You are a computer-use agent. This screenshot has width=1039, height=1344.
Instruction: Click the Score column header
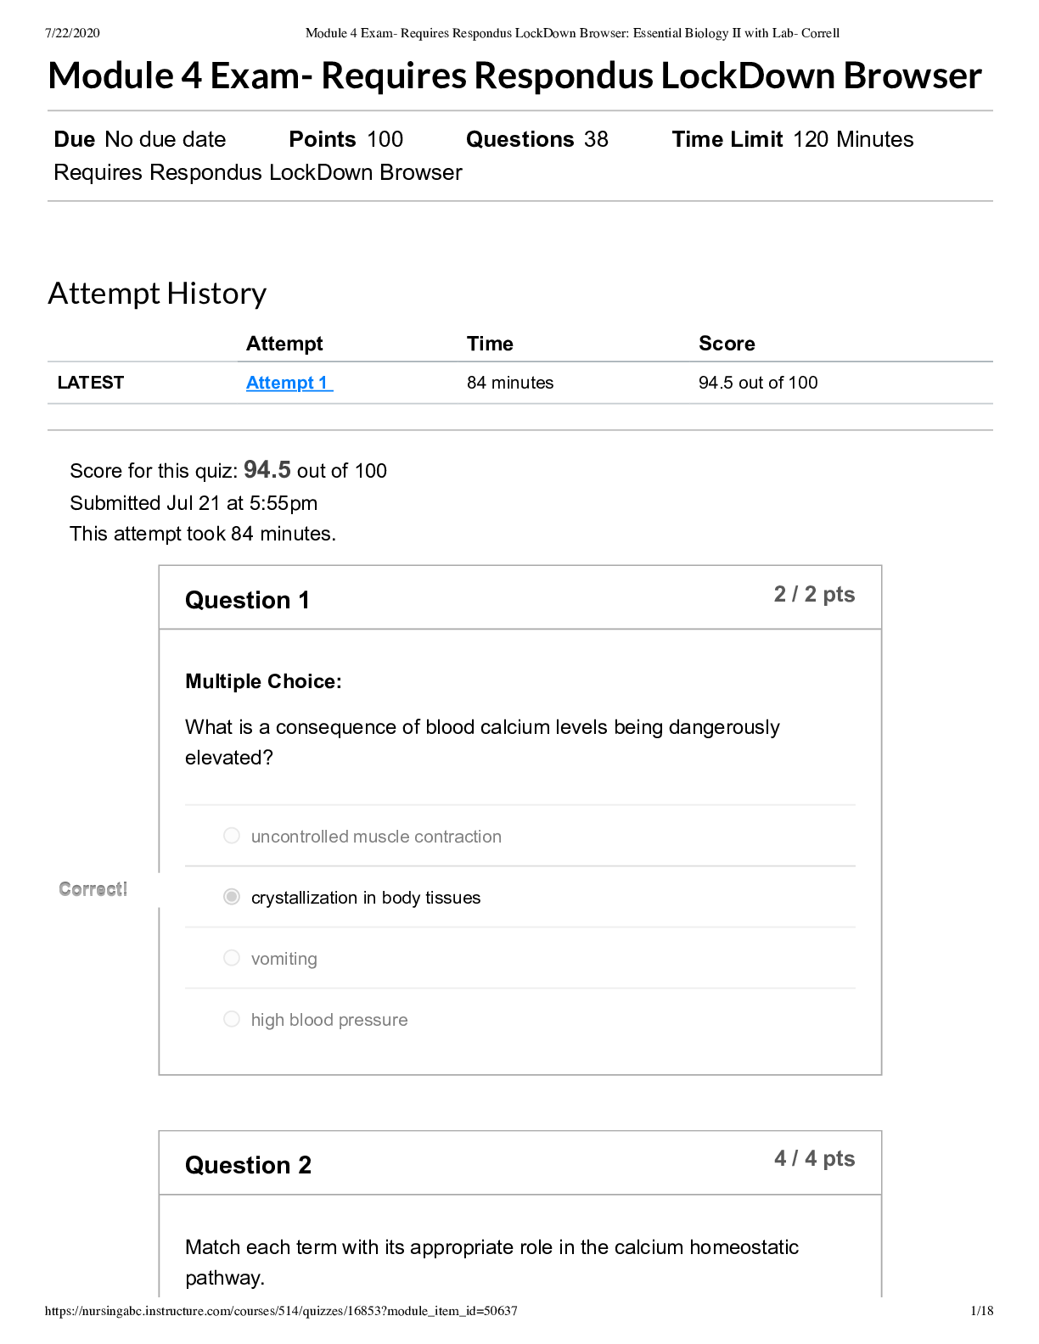727,344
